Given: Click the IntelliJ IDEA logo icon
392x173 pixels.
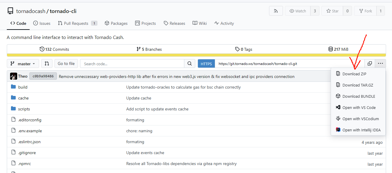Looking at the screenshot, I should tap(338, 130).
